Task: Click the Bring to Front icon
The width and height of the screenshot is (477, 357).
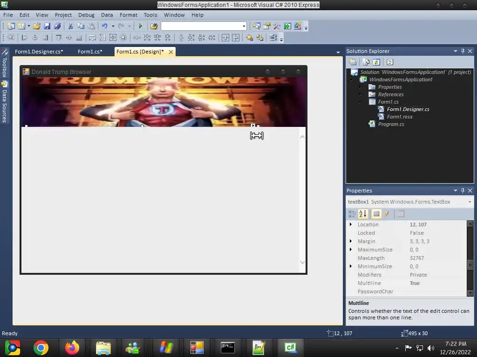Action: pos(250,38)
